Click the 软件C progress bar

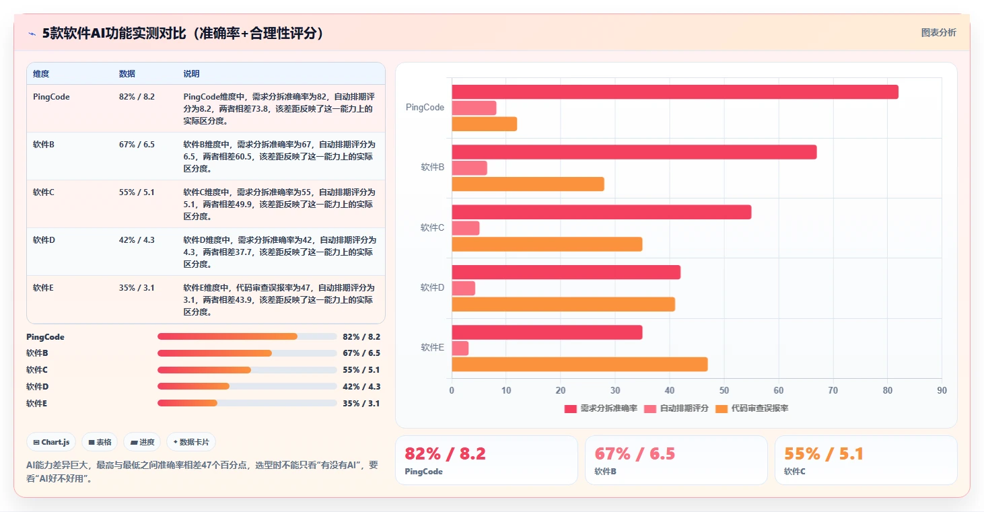point(247,370)
